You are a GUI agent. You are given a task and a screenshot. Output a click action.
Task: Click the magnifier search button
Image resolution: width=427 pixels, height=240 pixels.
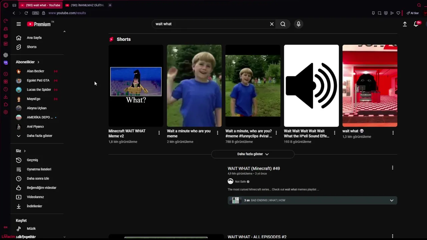(x=283, y=24)
